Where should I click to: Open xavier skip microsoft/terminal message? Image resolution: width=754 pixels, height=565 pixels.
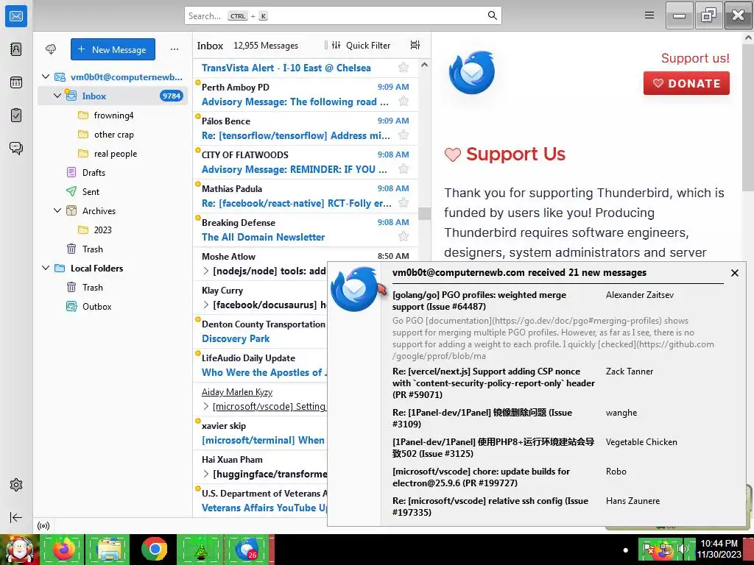pyautogui.click(x=260, y=433)
